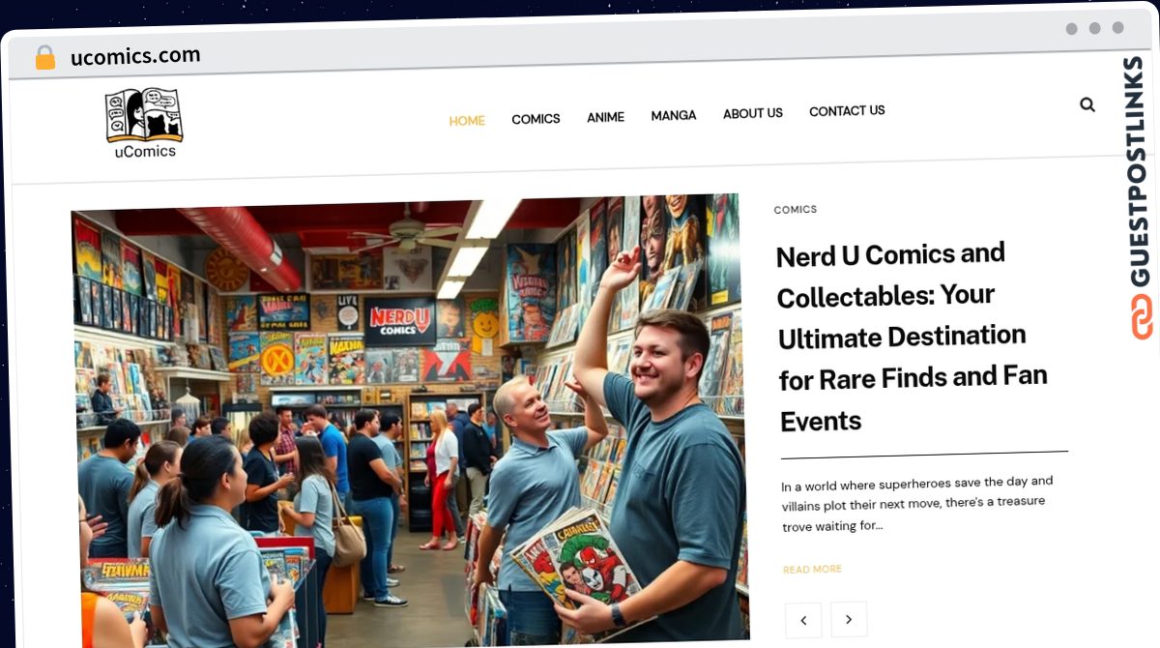Navigate to the Manga section
This screenshot has width=1160, height=648.
coord(674,115)
